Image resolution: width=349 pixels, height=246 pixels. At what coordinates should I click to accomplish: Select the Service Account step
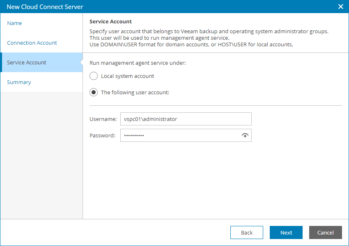25,62
